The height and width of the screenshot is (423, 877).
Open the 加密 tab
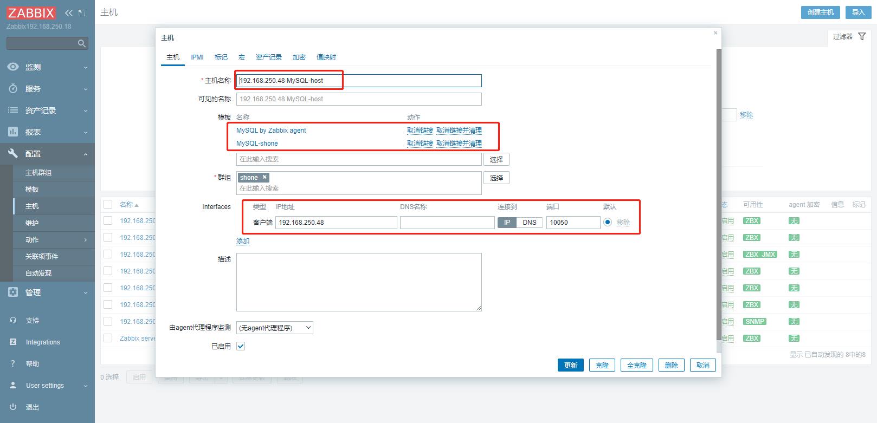click(x=299, y=57)
